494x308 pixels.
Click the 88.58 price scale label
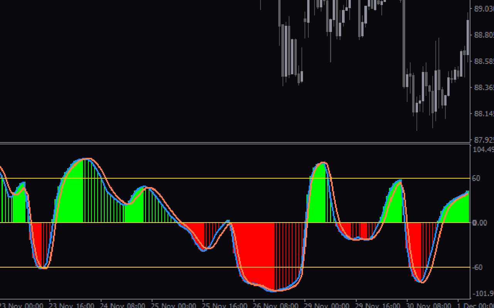484,61
